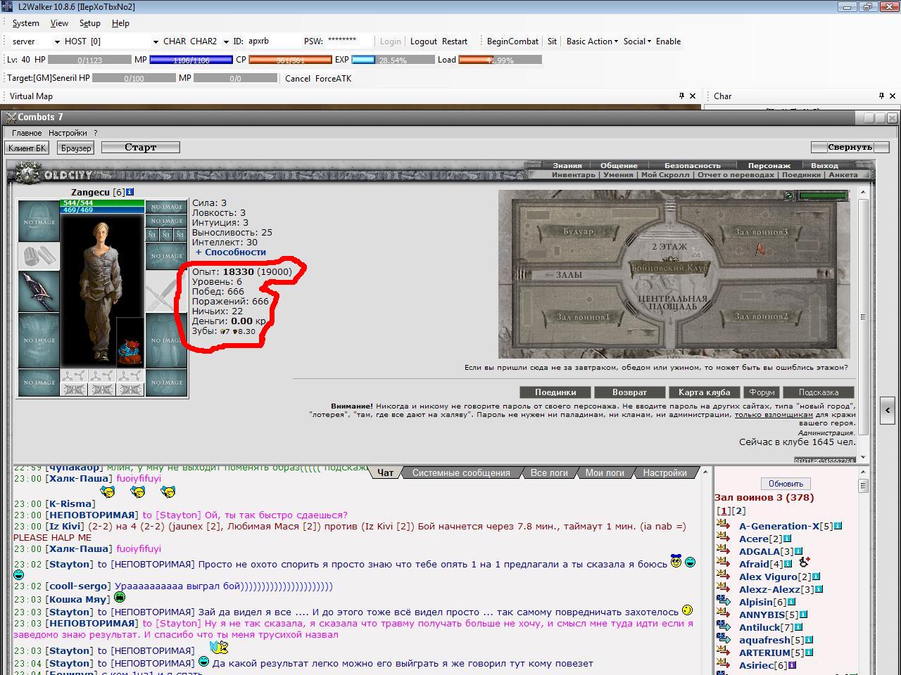Close the Virtual Map panel
The height and width of the screenshot is (675, 901).
[693, 96]
